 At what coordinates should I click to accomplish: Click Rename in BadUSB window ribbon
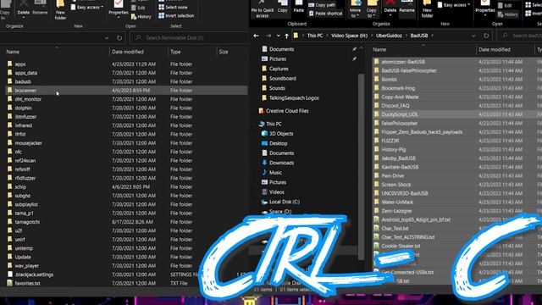click(406, 8)
